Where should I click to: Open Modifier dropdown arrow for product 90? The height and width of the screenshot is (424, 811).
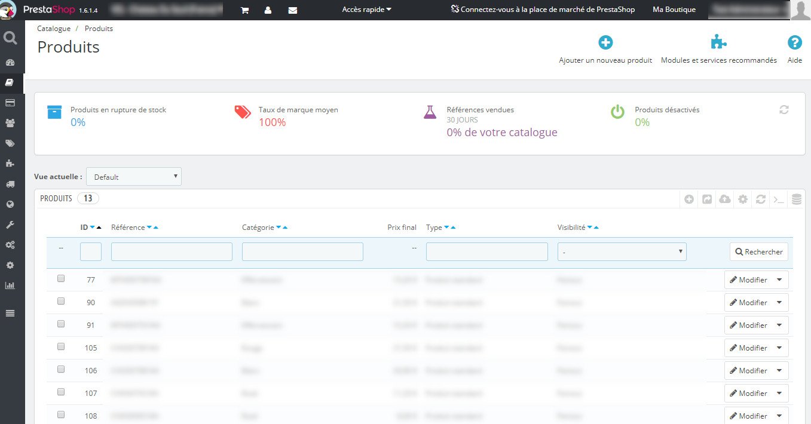[779, 303]
